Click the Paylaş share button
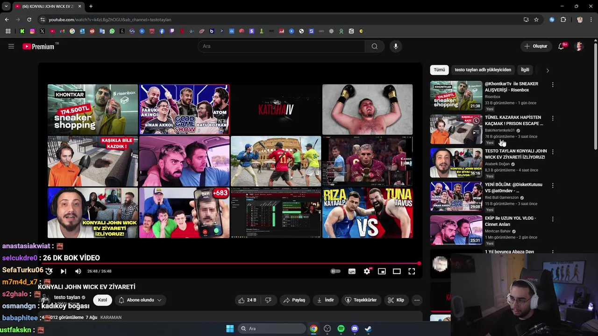Viewport: 598px width, 336px height. click(294, 300)
